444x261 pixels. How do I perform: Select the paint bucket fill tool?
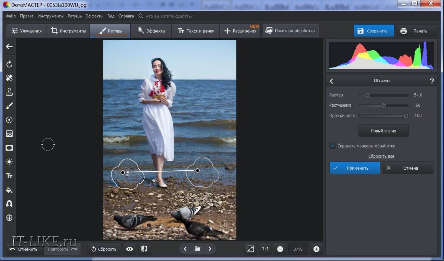[x=9, y=190]
